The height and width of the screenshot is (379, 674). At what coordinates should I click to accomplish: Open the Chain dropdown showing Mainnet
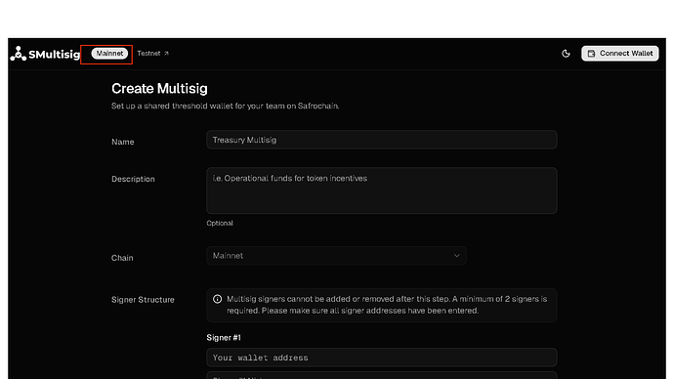336,256
